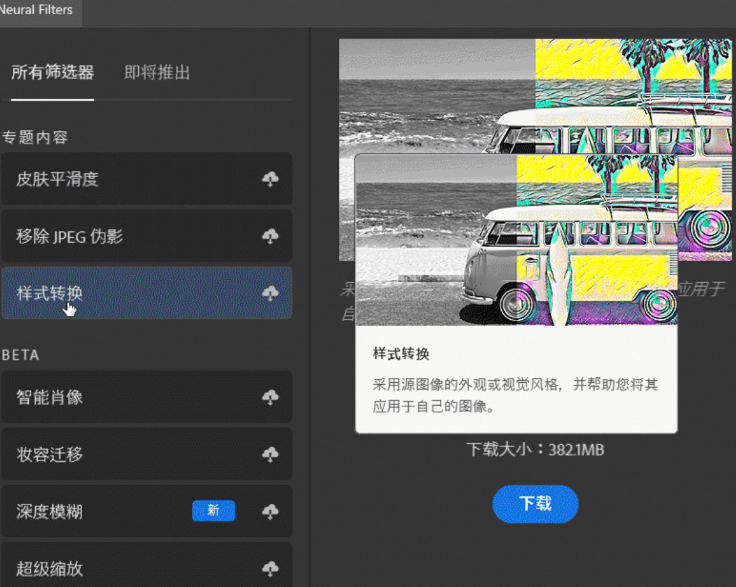The width and height of the screenshot is (736, 587).
Task: Select the 深度模糊 filter row
Action: click(x=146, y=511)
